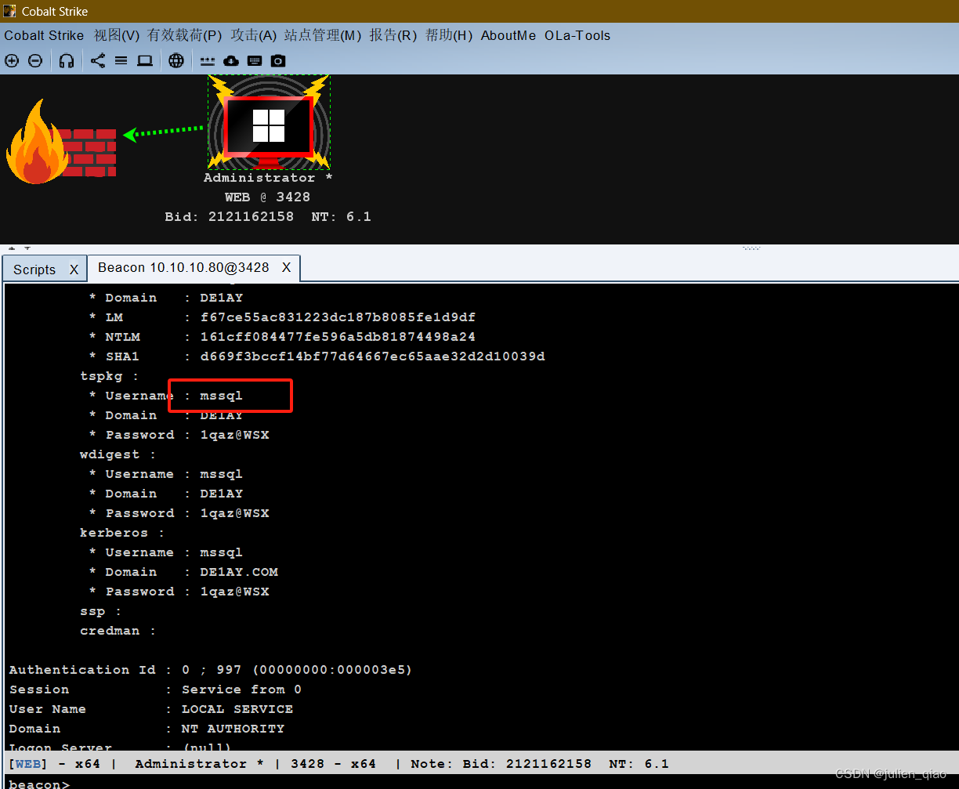Click the tspkg Username mssql text

click(x=221, y=396)
